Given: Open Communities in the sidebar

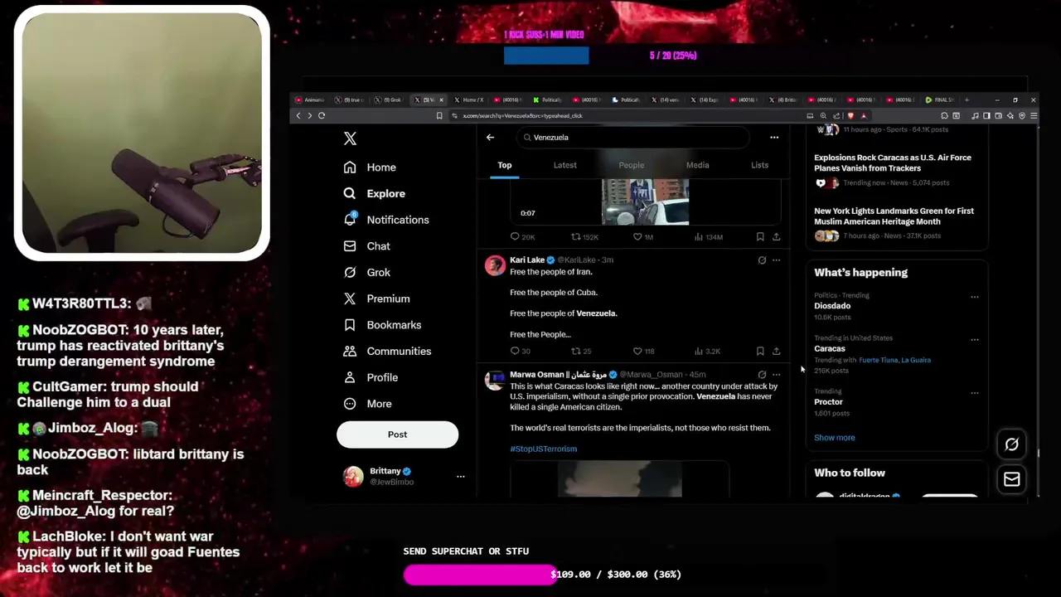Looking at the screenshot, I should pos(388,351).
